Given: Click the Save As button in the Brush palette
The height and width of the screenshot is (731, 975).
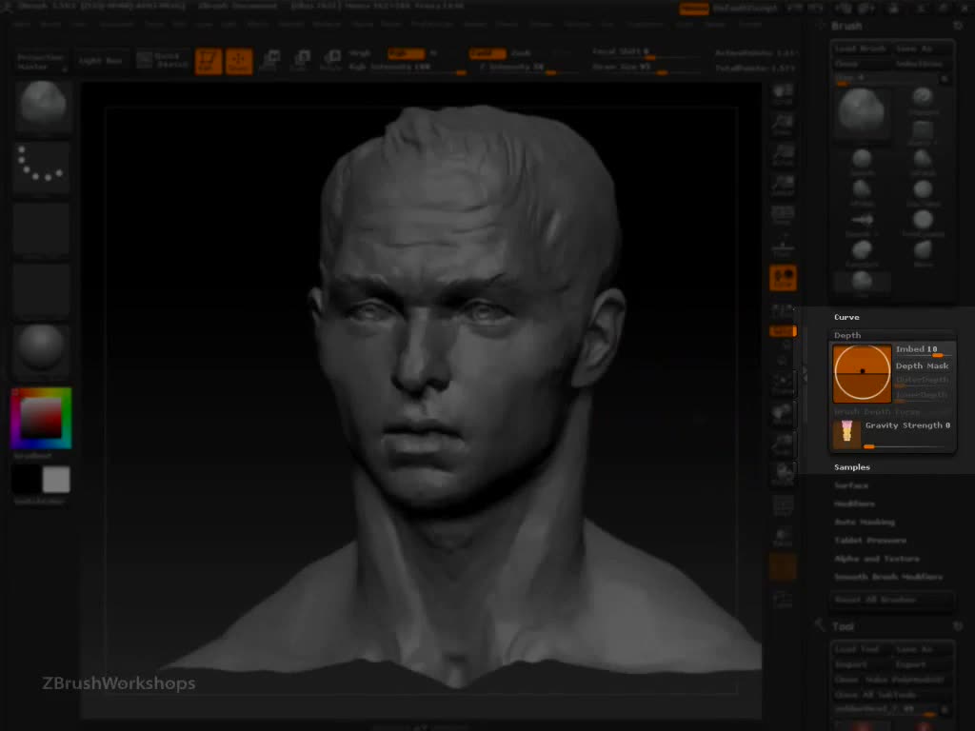Looking at the screenshot, I should 922,49.
